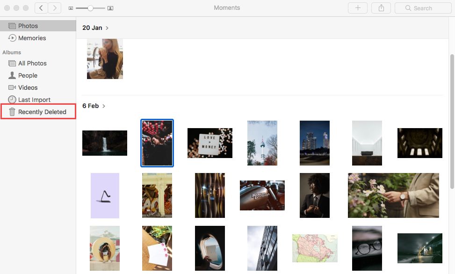Open the Memories sidebar item
Image resolution: width=455 pixels, height=274 pixels.
[32, 38]
